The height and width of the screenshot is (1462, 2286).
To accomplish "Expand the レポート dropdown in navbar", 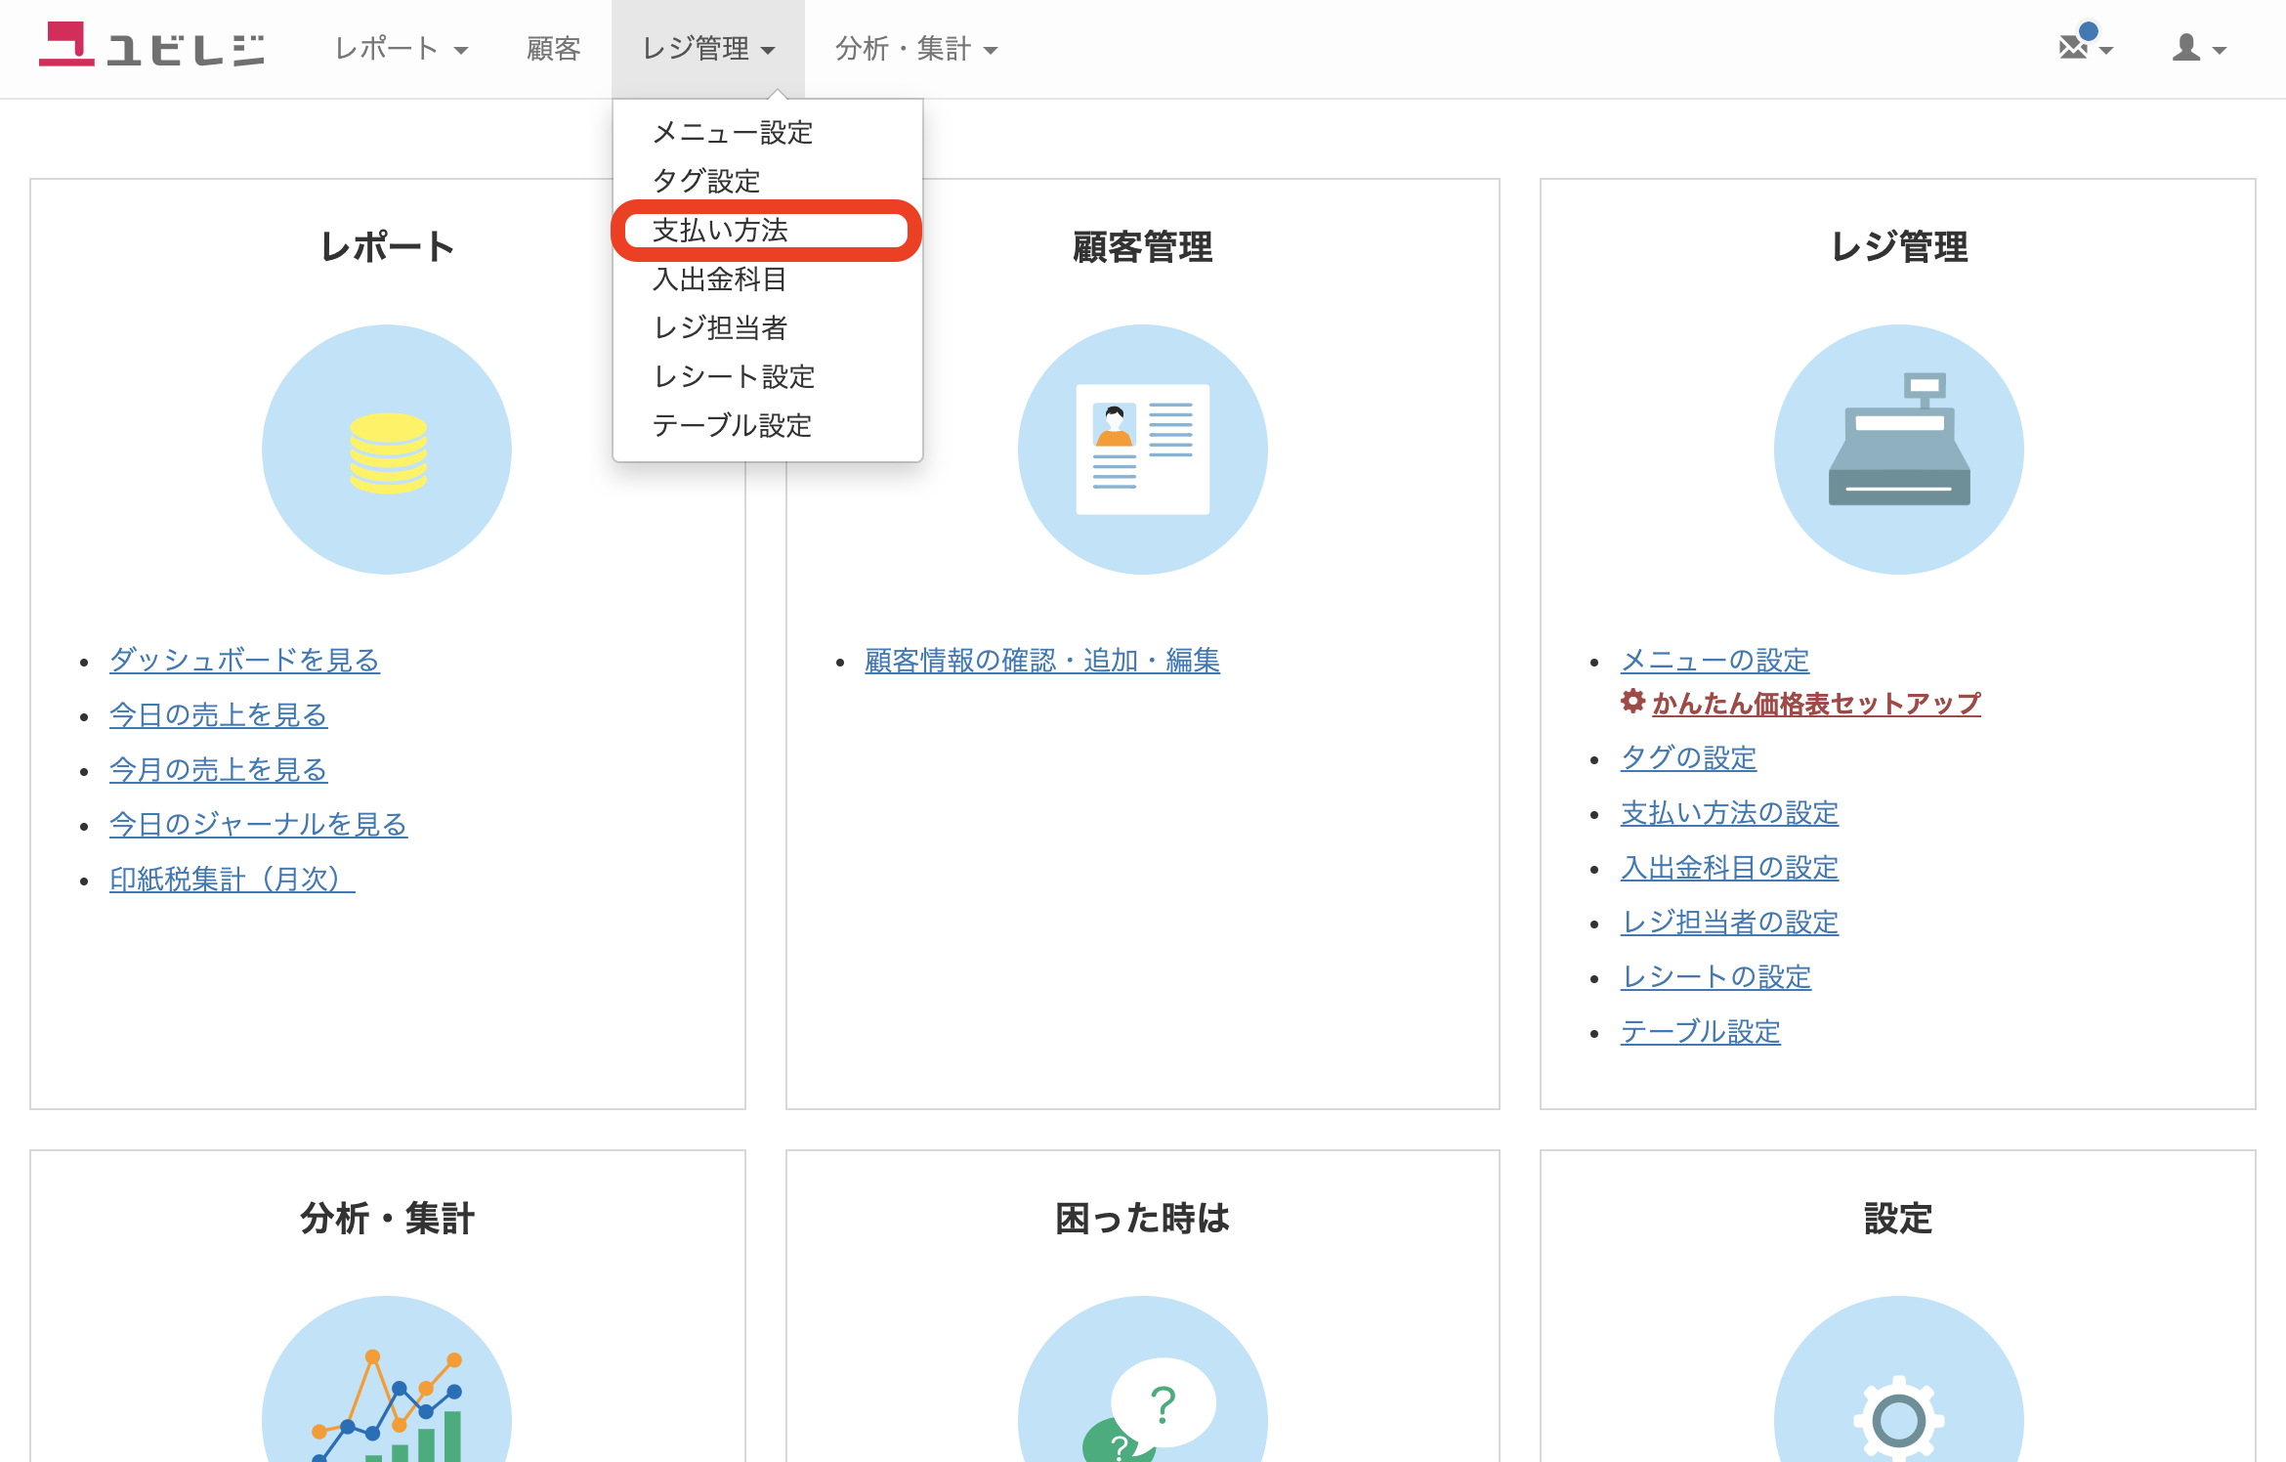I will click(x=401, y=49).
